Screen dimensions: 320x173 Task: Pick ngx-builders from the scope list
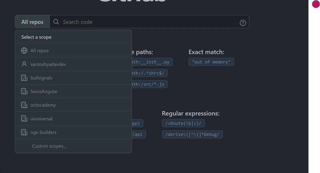pyautogui.click(x=43, y=132)
